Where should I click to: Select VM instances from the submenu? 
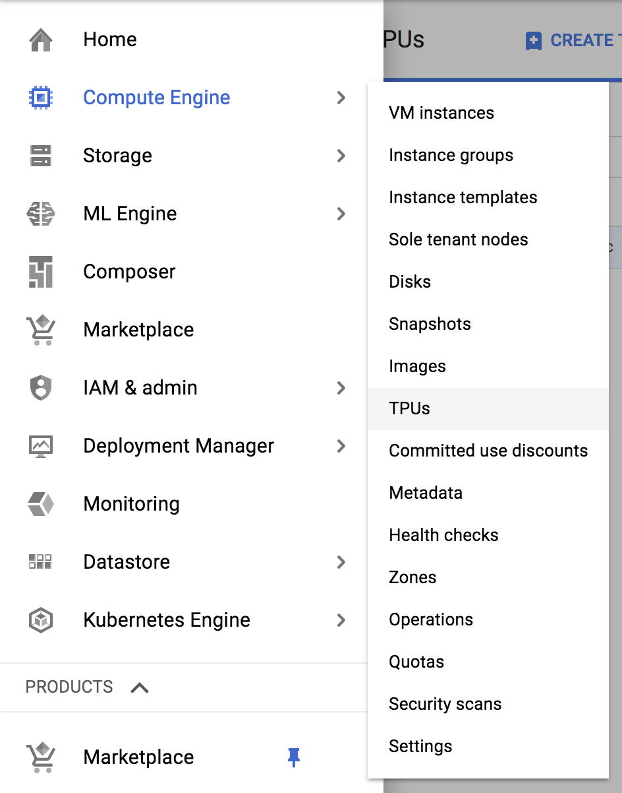(x=441, y=112)
